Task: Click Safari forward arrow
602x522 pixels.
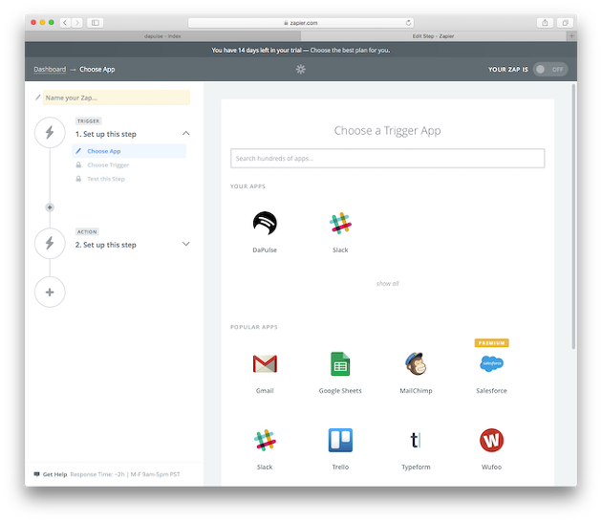Action: tap(77, 23)
